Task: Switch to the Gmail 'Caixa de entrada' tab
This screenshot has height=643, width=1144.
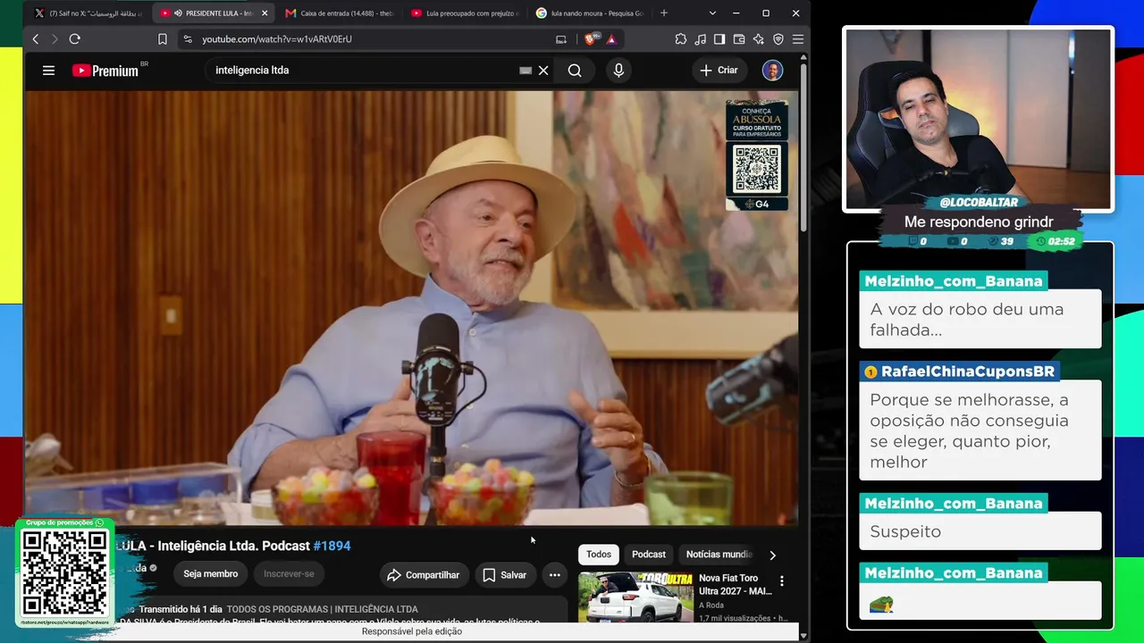Action: (x=340, y=13)
